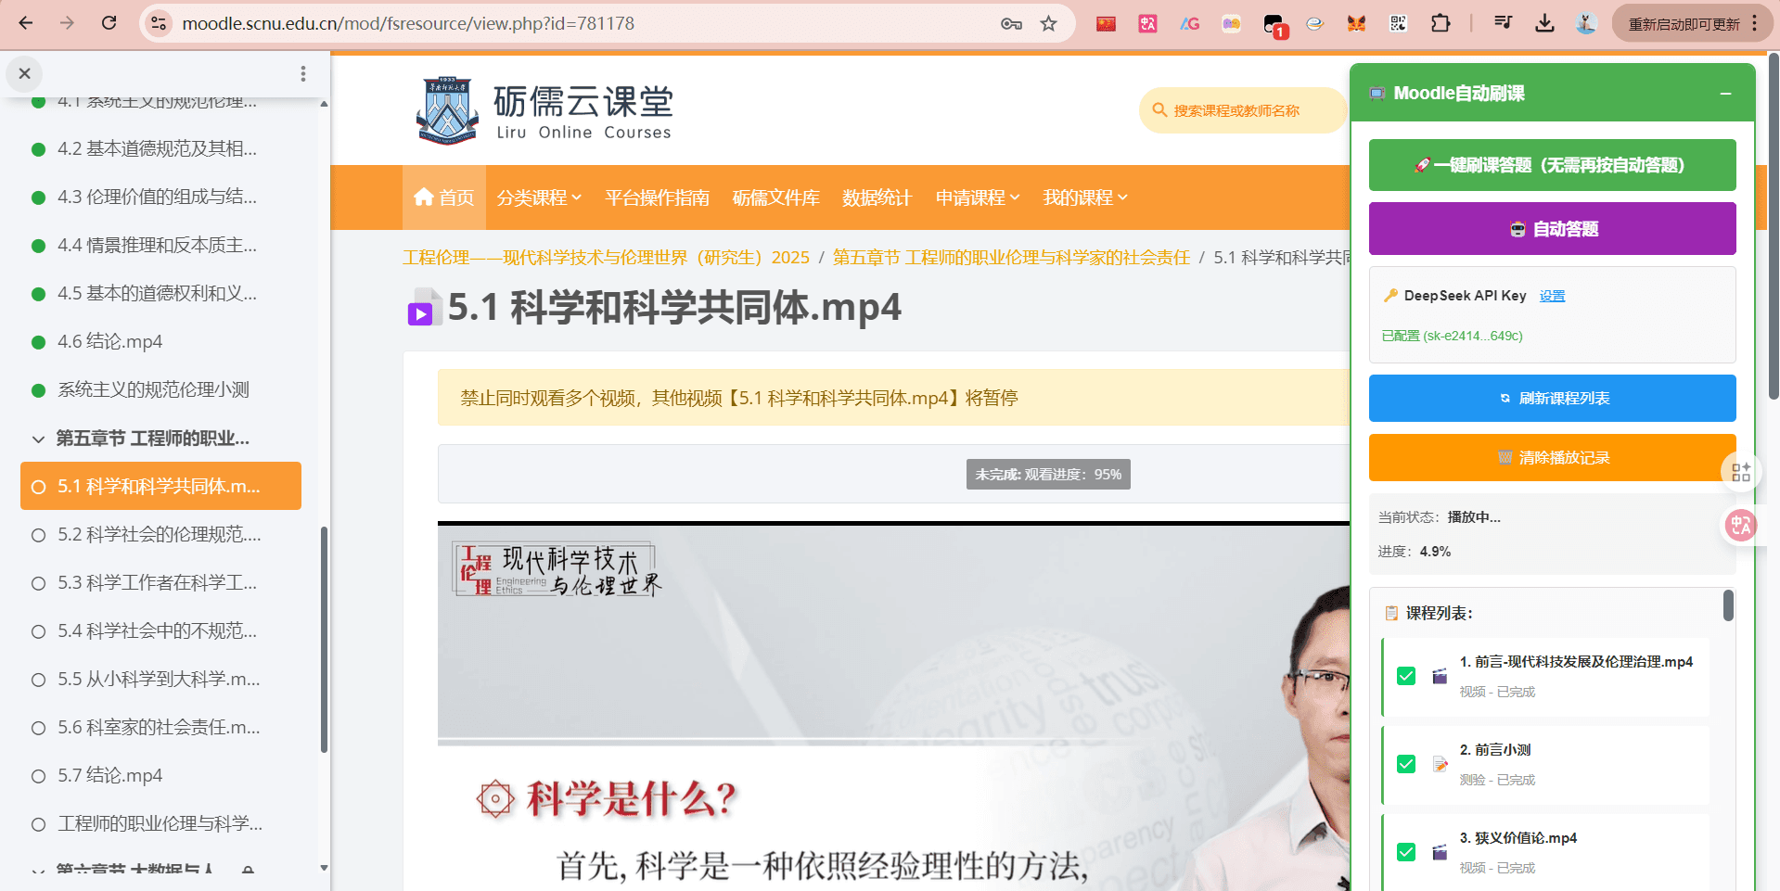Screen dimensions: 1780x891
Task: Collapse 第五章节 工程师的职业 section in sidebar
Action: pos(38,439)
